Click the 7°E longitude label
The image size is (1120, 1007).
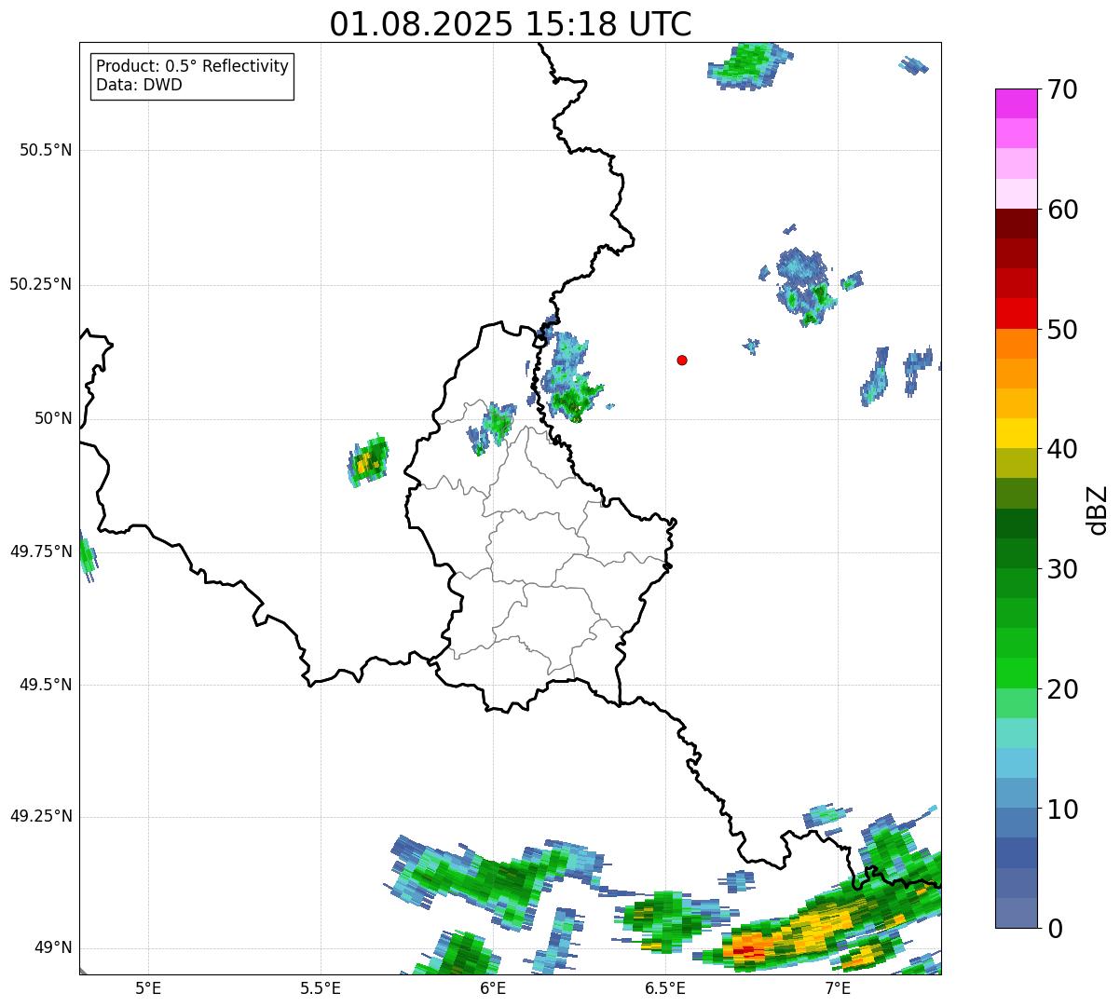(838, 987)
